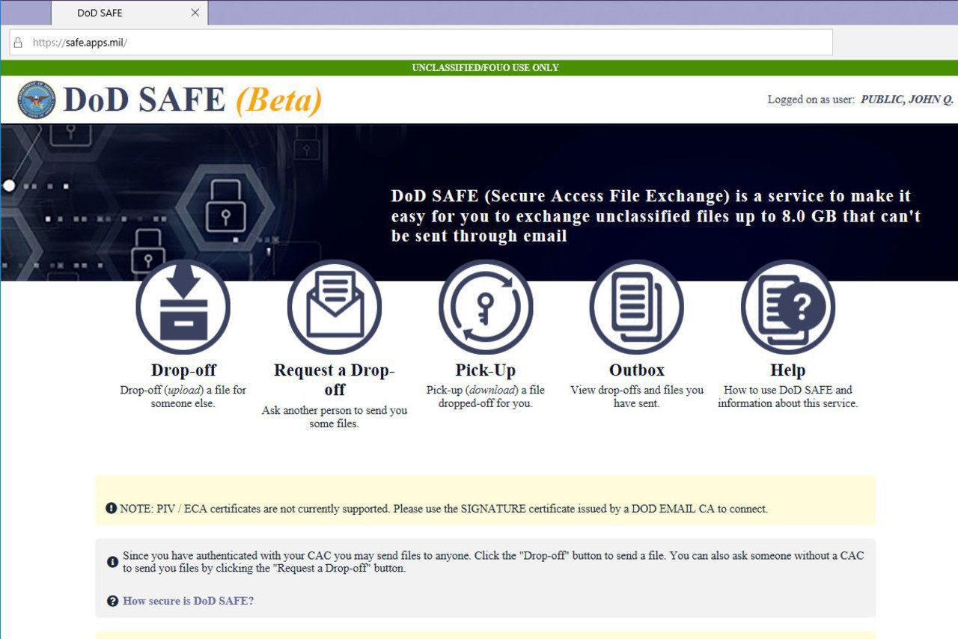Image resolution: width=958 pixels, height=639 pixels.
Task: Open the Outbox heading link
Action: coord(636,370)
